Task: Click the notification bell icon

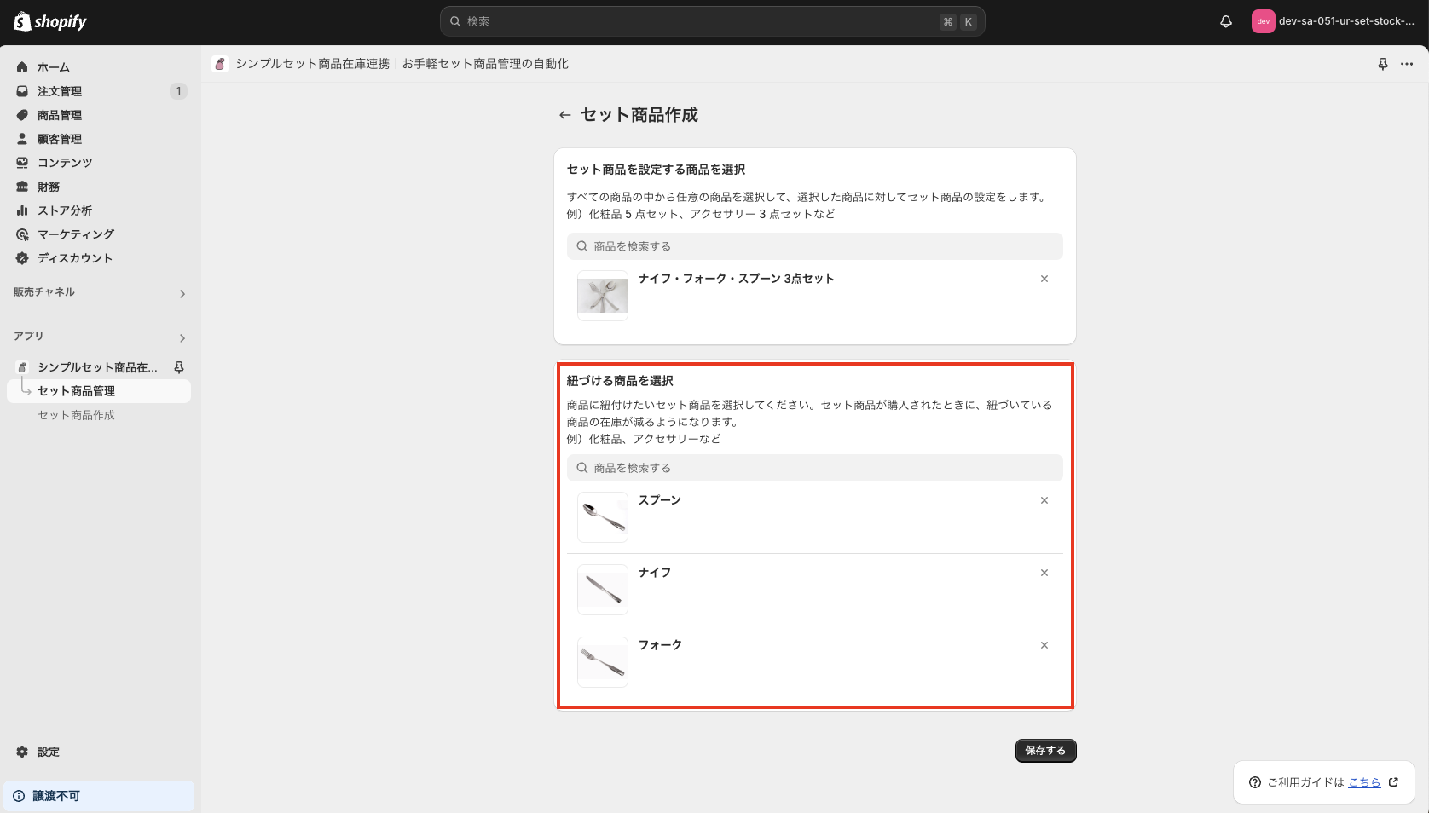Action: point(1225,21)
